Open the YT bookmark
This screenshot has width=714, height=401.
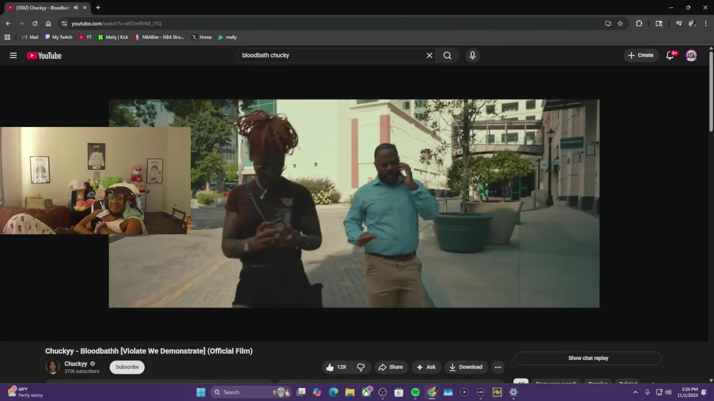tap(85, 37)
